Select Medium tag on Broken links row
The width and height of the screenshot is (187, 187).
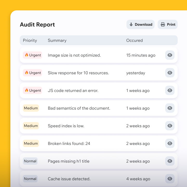pyautogui.click(x=31, y=143)
